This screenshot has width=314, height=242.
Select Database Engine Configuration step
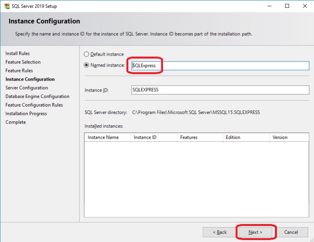37,96
